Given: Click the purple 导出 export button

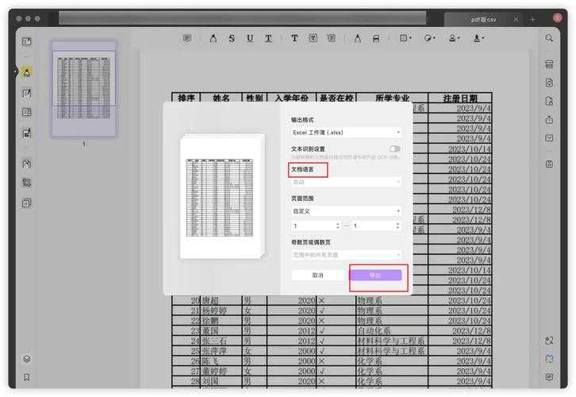Looking at the screenshot, I should (375, 276).
